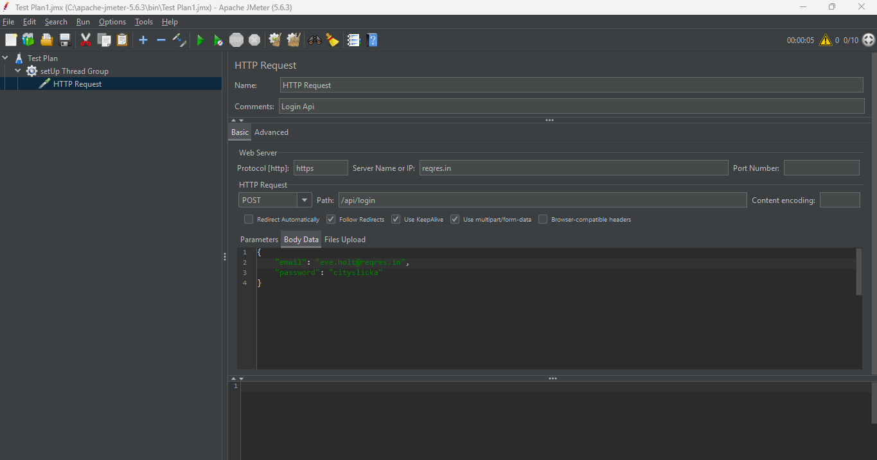Open Search with binoculars icon

pos(314,40)
